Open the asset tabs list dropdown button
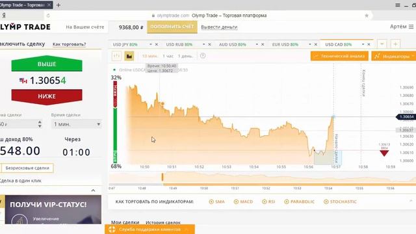Viewport: 416px width, 234px height. click(382, 44)
